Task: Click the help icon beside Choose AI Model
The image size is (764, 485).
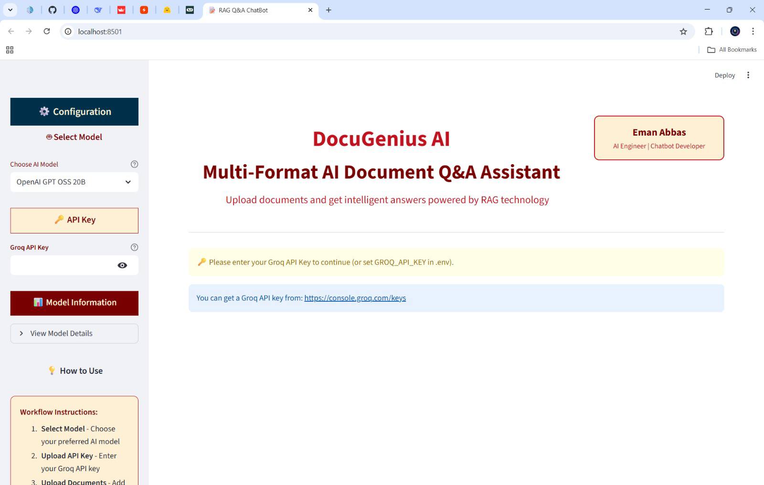Action: 134,164
